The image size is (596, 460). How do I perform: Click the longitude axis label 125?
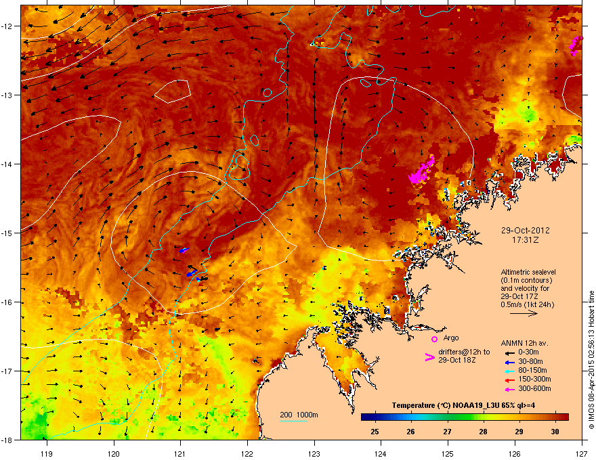pos(448,453)
